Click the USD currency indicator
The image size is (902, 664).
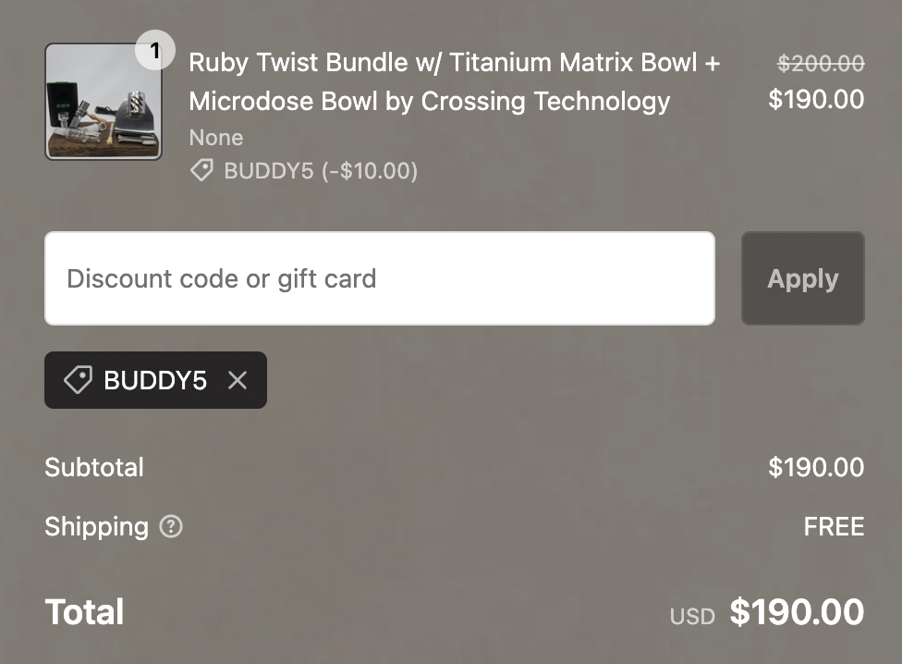(692, 616)
